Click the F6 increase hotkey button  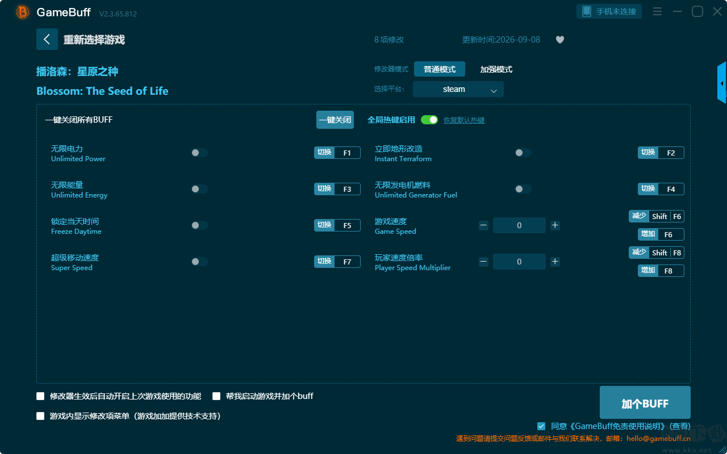[661, 234]
